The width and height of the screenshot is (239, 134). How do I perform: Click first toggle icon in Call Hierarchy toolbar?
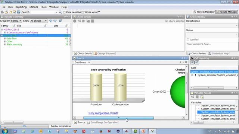coord(192,63)
